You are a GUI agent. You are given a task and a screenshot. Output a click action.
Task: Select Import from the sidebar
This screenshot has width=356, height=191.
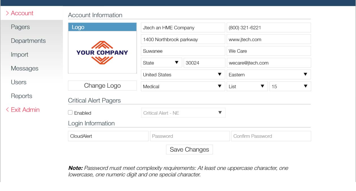pyautogui.click(x=20, y=55)
